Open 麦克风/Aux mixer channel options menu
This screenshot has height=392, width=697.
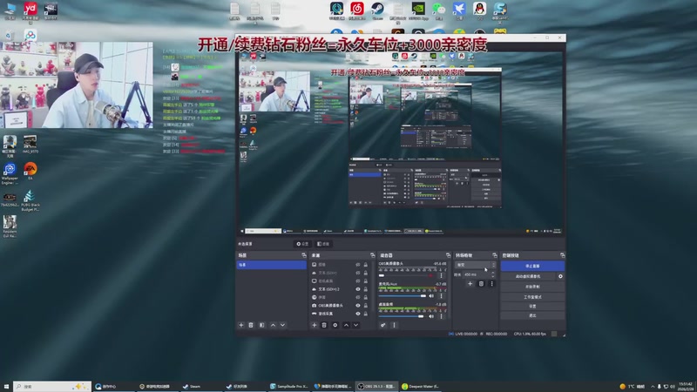441,295
